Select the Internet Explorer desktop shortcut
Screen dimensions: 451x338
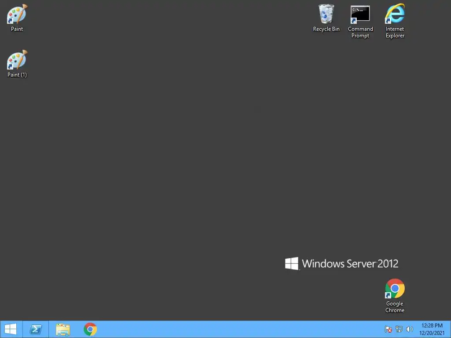point(395,21)
